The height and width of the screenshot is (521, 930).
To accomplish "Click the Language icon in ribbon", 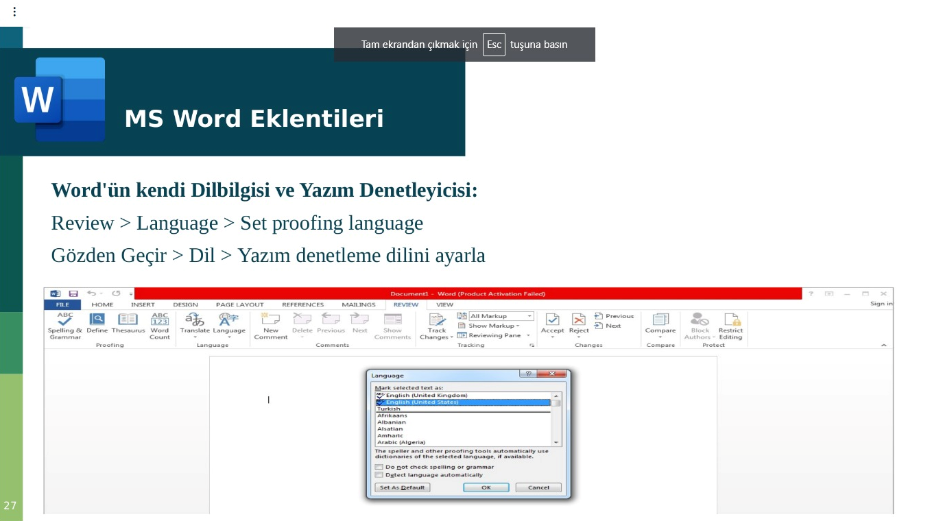I will click(229, 326).
